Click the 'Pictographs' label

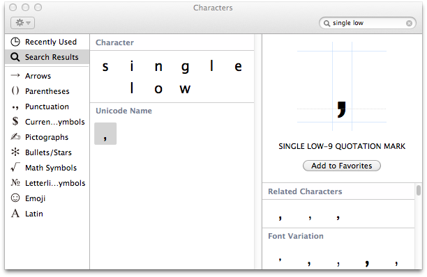[47, 137]
